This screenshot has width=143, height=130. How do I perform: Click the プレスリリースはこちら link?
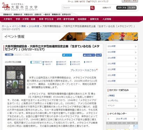(x=83, y=70)
